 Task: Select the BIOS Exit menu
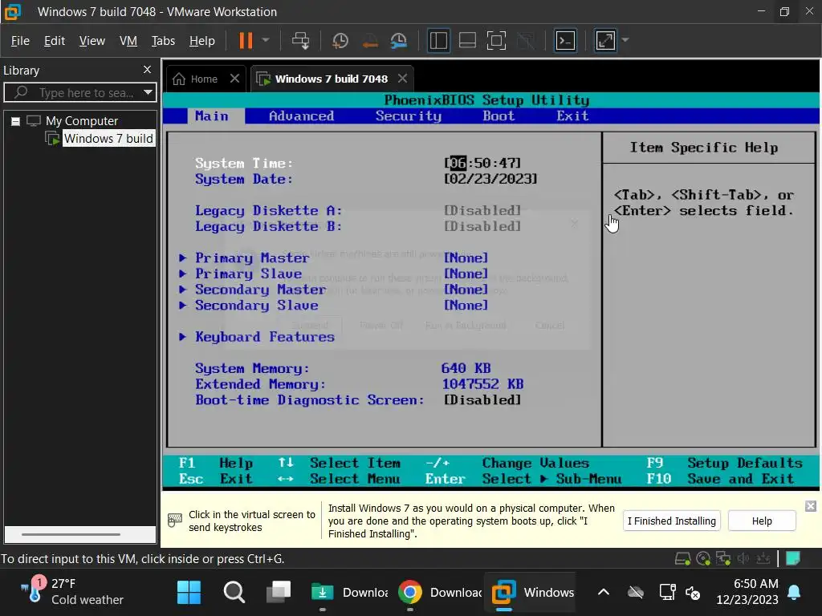click(x=572, y=115)
